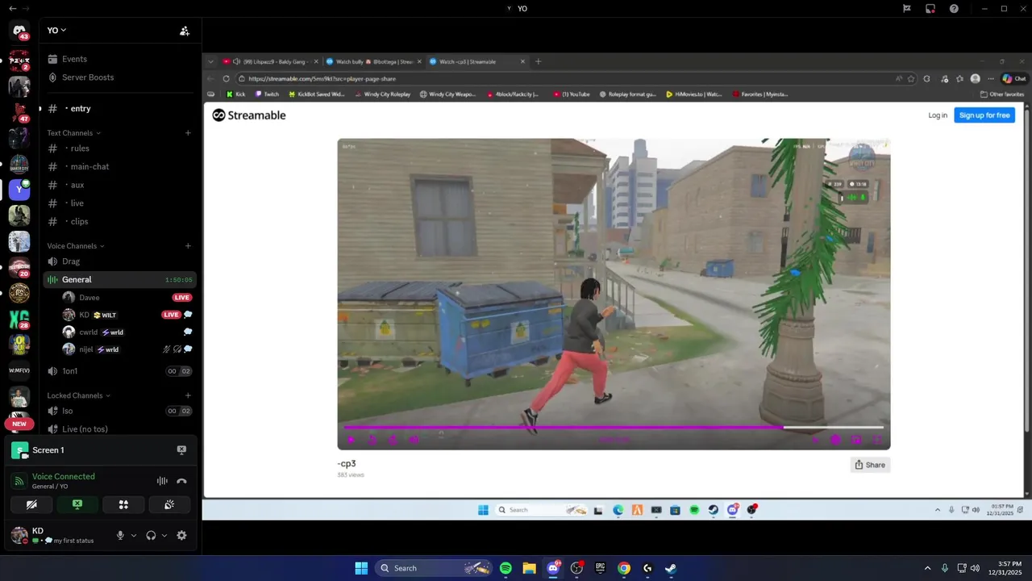Screen dimensions: 1032x581
Task: Go back with Discord back arrow
Action: pos(12,8)
